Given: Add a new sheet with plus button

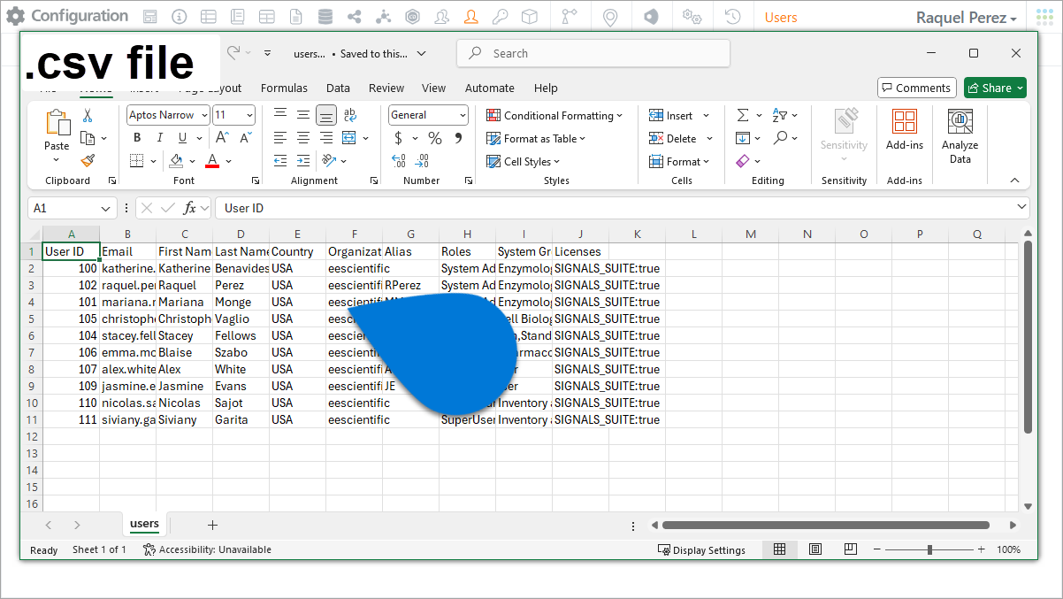Looking at the screenshot, I should 212,525.
